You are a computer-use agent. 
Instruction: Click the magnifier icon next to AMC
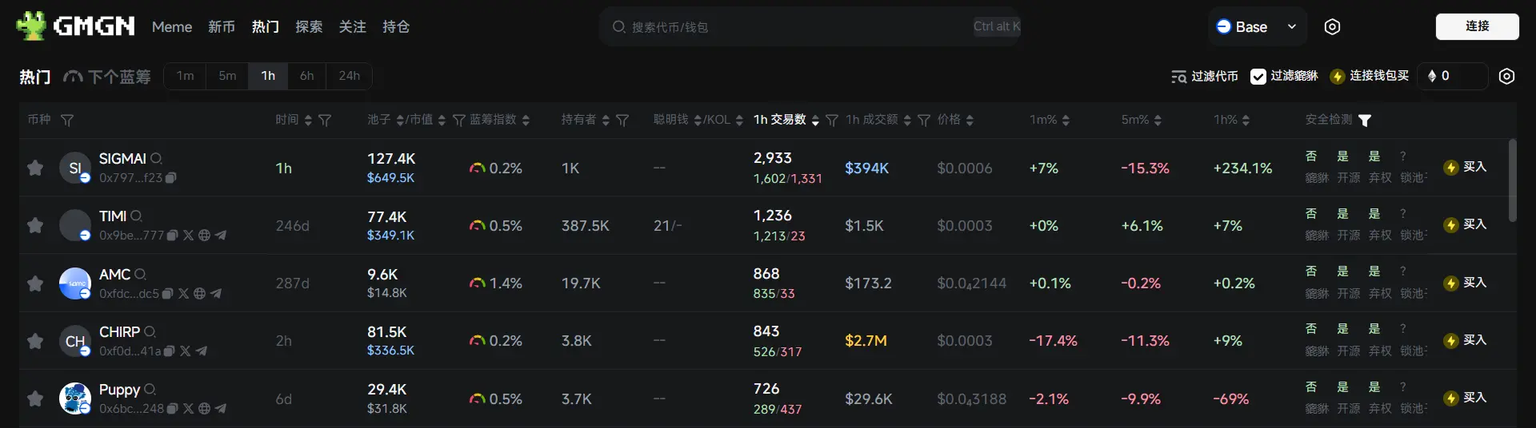tap(141, 275)
